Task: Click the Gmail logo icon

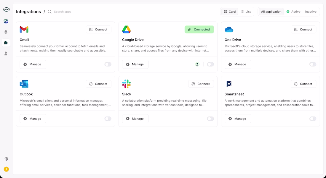Action: 24,30
